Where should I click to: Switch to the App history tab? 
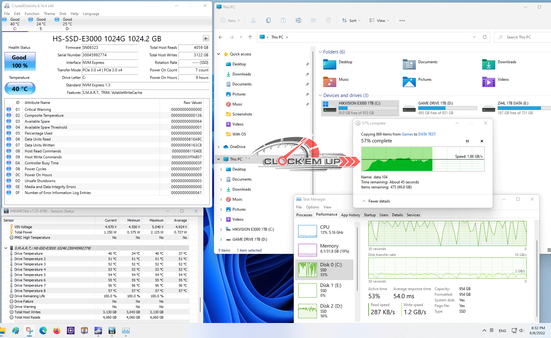coord(350,215)
